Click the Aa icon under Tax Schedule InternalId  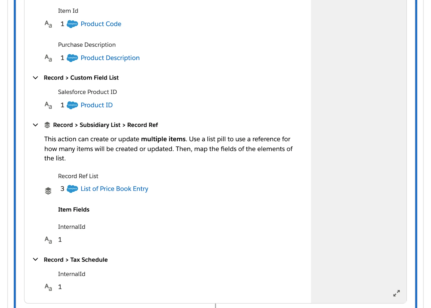click(48, 287)
